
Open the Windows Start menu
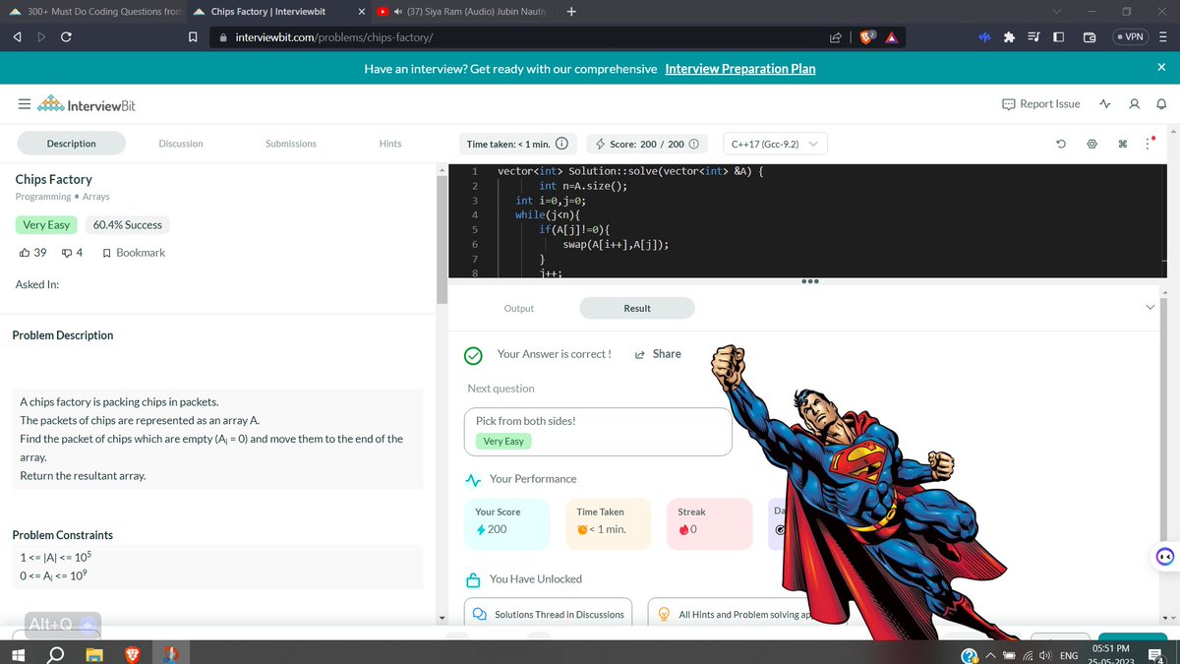[x=16, y=653]
